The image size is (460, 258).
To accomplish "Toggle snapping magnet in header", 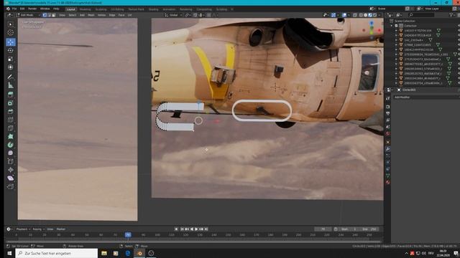I will tap(195, 15).
